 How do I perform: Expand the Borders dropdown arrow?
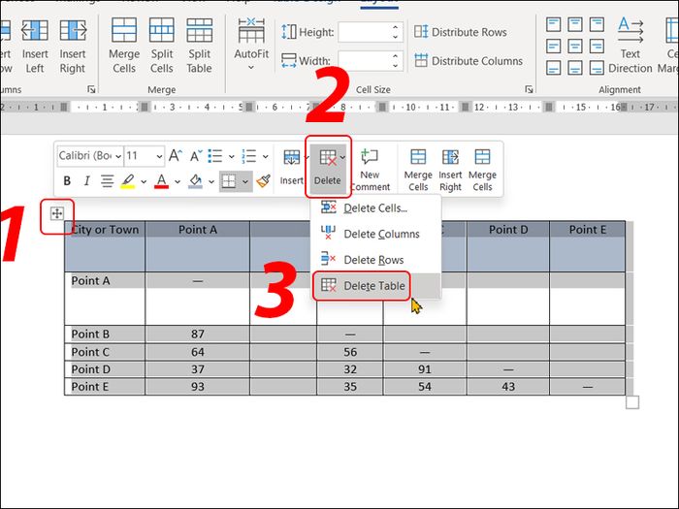(245, 181)
